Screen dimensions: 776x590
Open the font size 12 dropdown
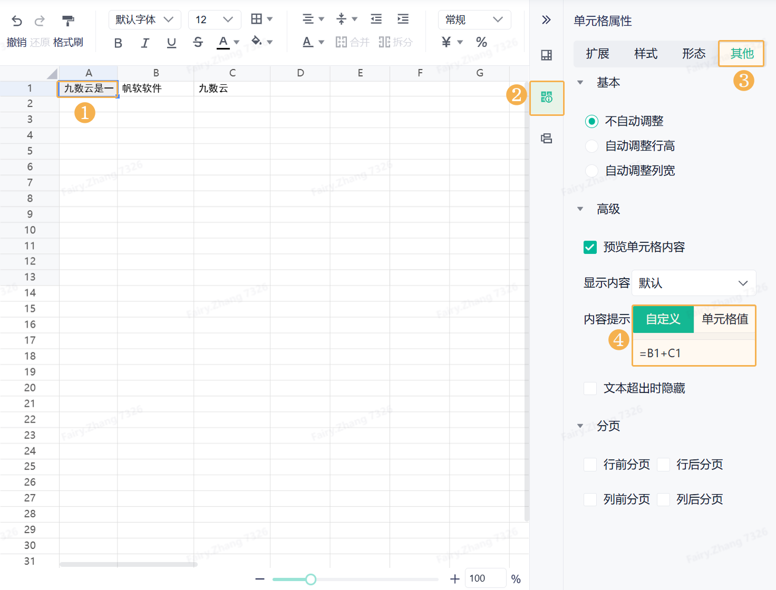coord(215,19)
